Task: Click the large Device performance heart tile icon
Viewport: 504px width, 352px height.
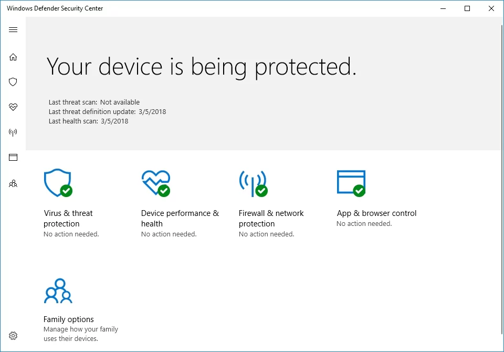Action: [x=155, y=183]
